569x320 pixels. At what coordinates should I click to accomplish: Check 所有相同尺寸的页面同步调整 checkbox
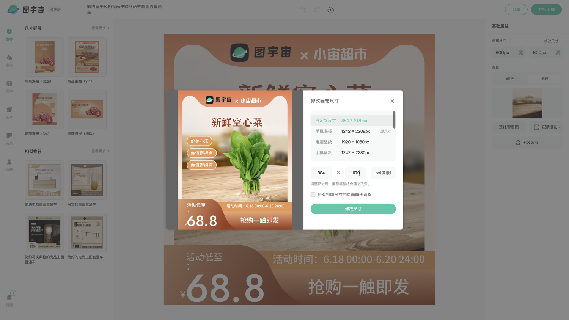click(313, 195)
